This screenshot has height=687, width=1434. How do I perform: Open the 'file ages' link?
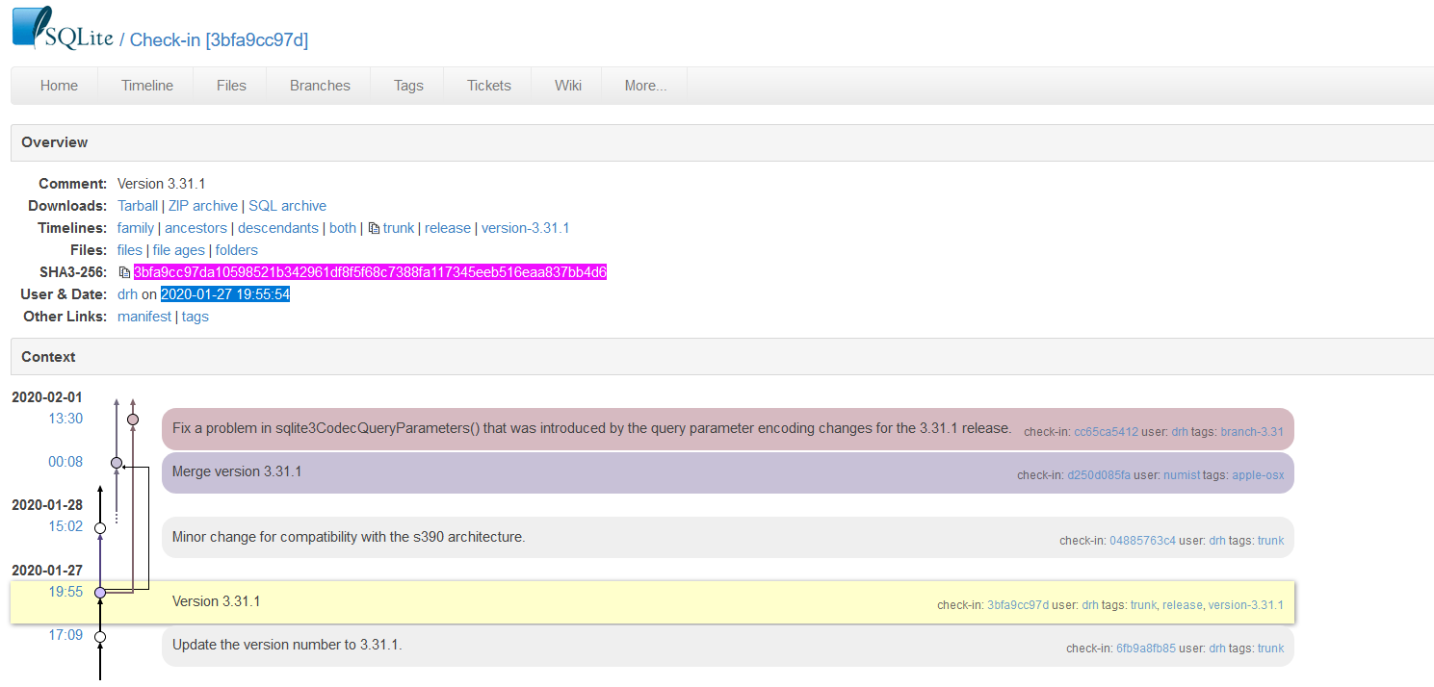179,250
